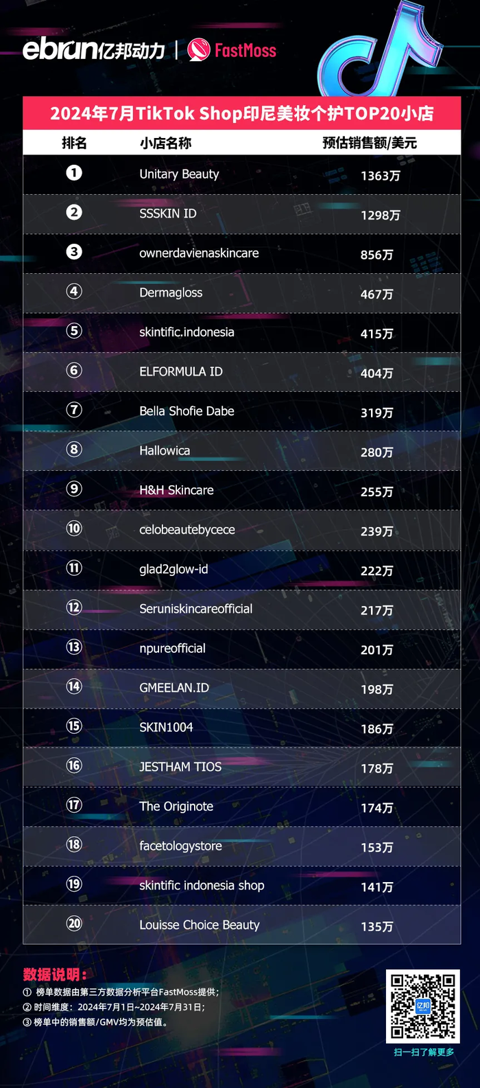Select the rank 3 number badge
This screenshot has width=480, height=1088.
pyautogui.click(x=74, y=252)
